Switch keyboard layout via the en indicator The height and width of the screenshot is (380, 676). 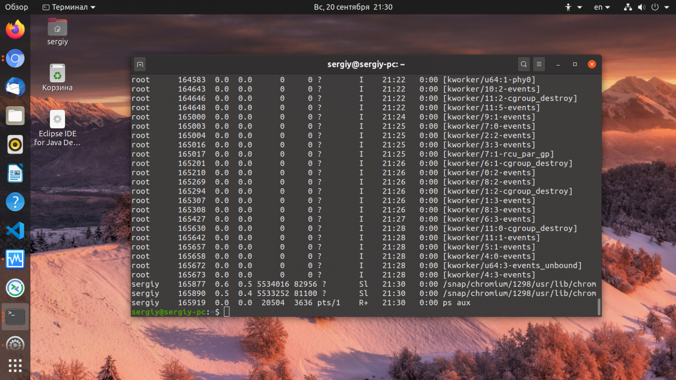click(599, 7)
